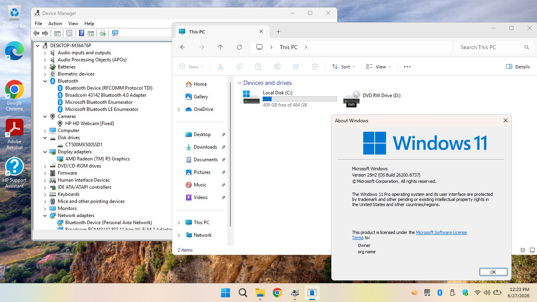
Task: Select HP HD Webcam [Fixed] device
Action: pyautogui.click(x=90, y=123)
